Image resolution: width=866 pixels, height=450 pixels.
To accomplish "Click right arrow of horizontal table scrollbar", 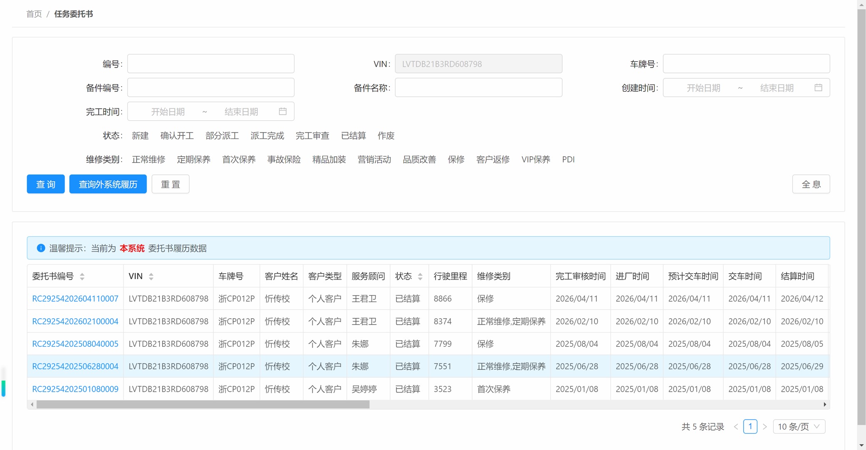I will click(x=825, y=404).
